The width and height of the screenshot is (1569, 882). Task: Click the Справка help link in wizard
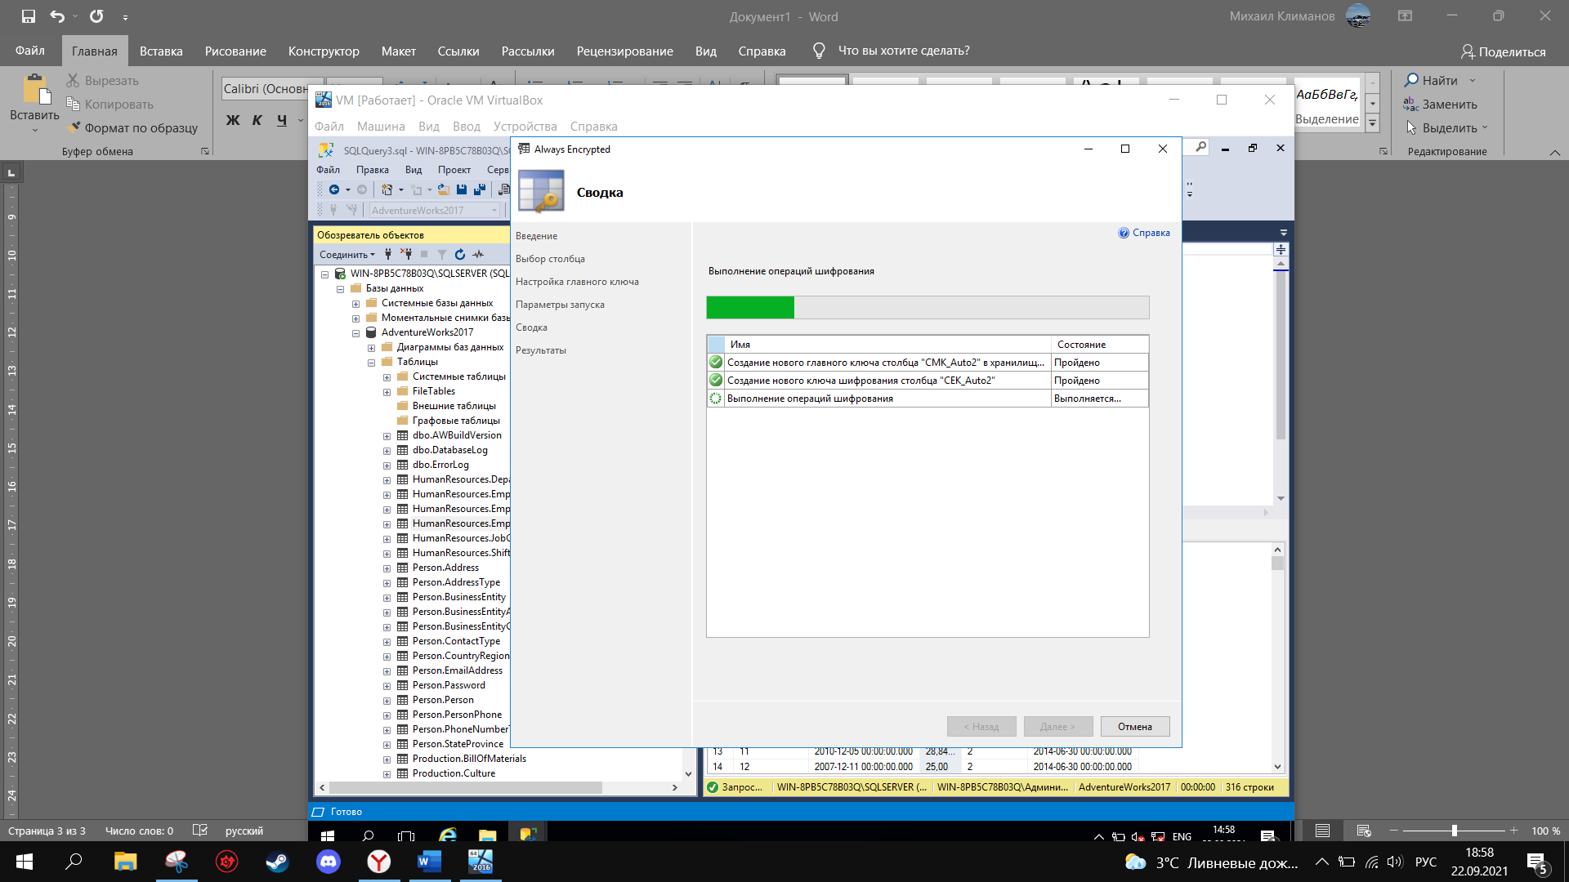click(1144, 233)
